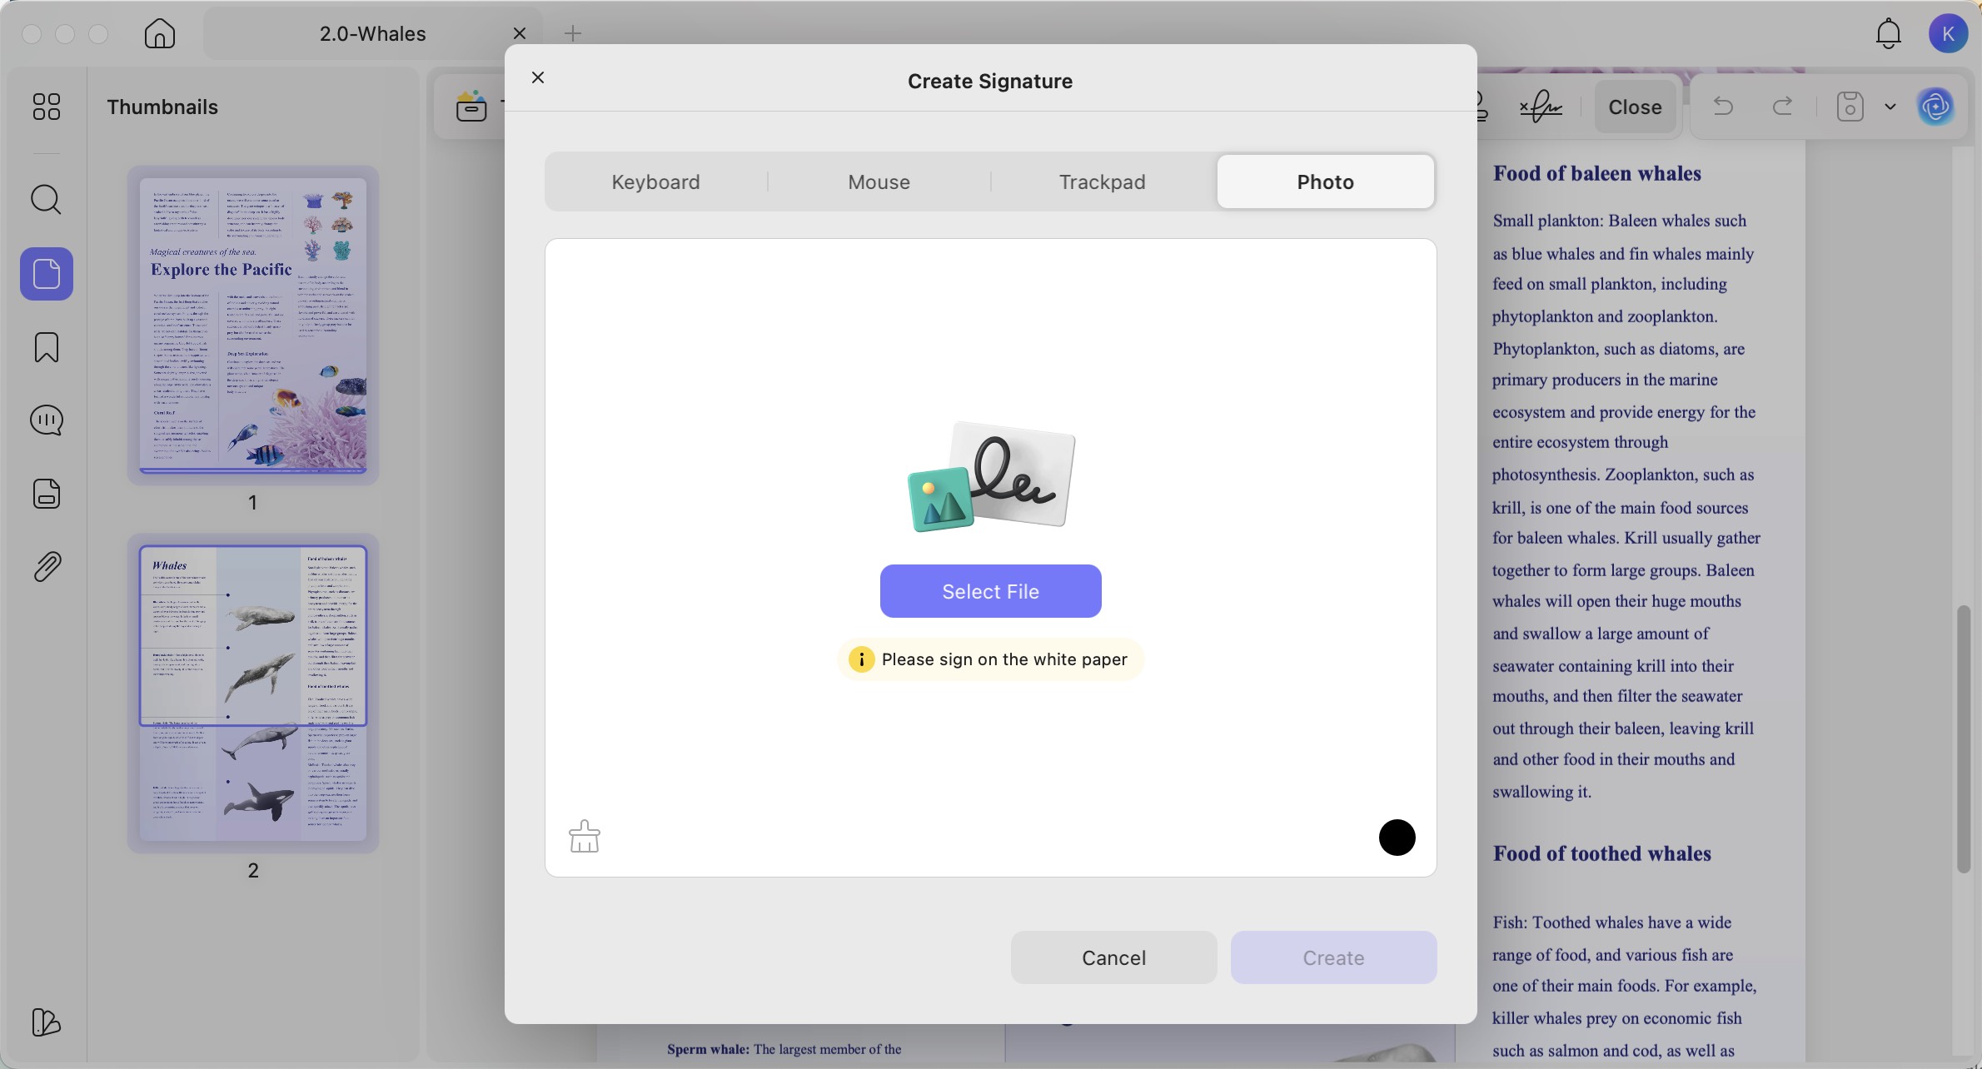Click the 'Thumbnails' panel title
Screen dimensions: 1982x1069
[162, 107]
